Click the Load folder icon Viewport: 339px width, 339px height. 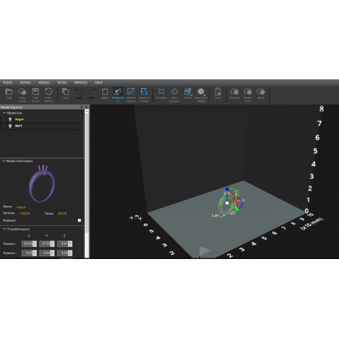click(9, 92)
